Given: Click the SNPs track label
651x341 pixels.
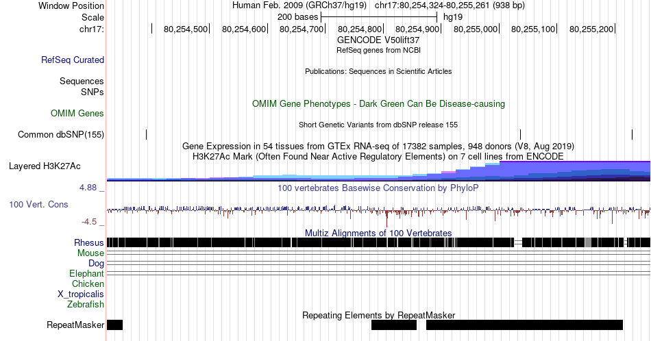Looking at the screenshot, I should [93, 92].
